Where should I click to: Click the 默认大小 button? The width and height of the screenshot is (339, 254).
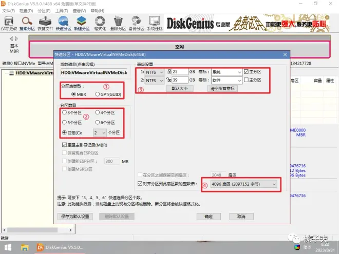(x=179, y=88)
